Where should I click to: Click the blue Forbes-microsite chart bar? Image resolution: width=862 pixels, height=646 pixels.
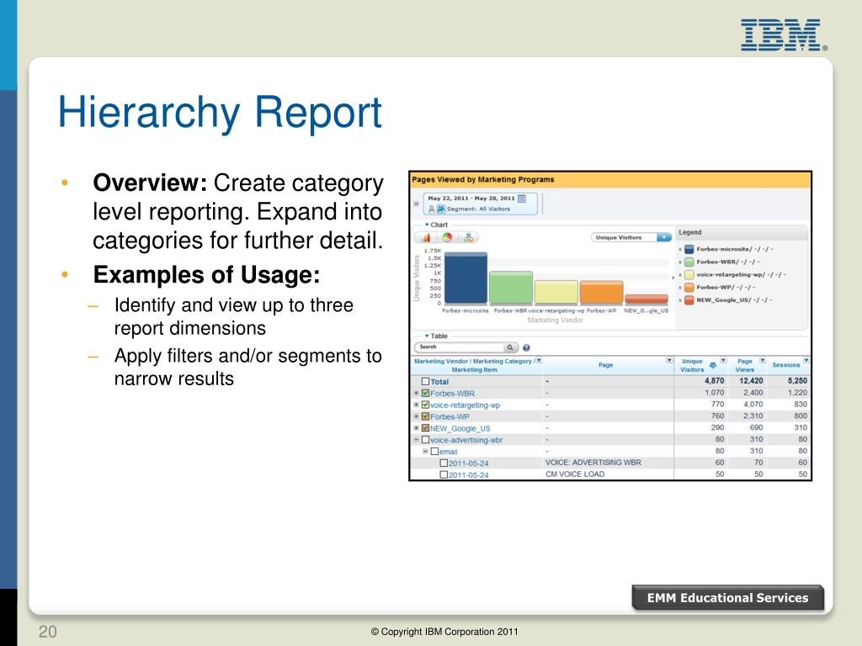[466, 278]
